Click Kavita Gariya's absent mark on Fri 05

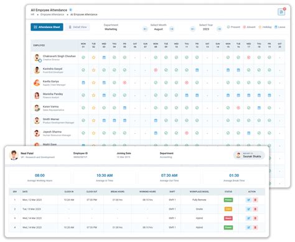(124, 83)
